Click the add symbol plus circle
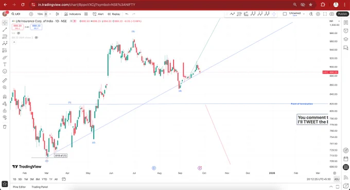350x190 pixels. (31, 14)
